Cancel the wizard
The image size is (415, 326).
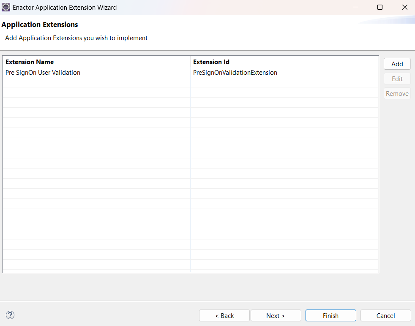pos(385,315)
